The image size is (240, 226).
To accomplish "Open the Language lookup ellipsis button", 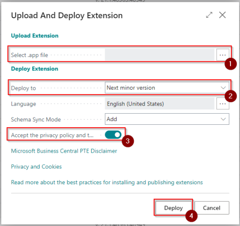I will (x=223, y=104).
